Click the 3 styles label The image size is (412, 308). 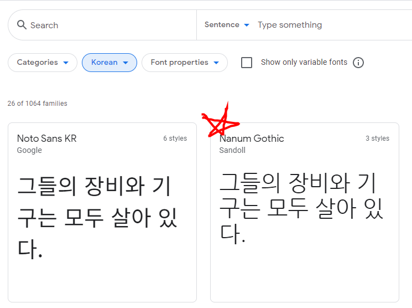coord(377,138)
